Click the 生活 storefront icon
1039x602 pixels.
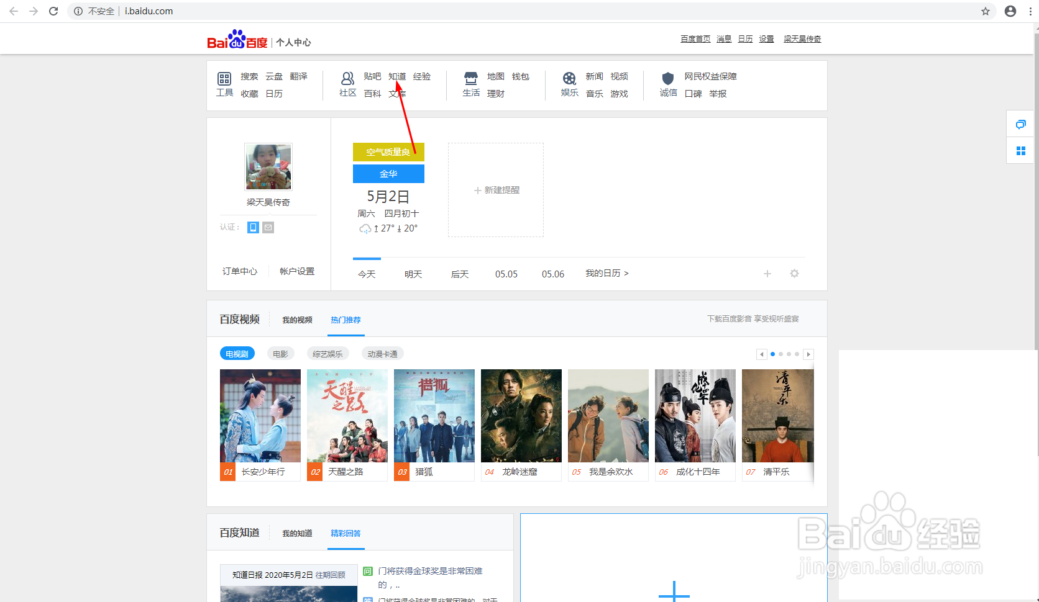tap(470, 79)
